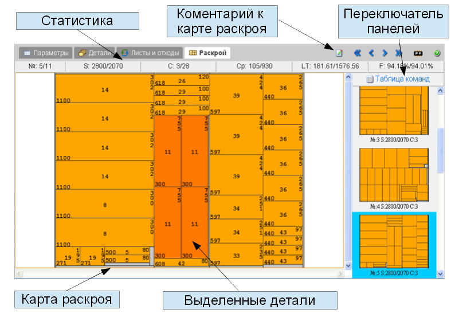The image size is (455, 325).
Task: Select part 42 sized 608 by 80
Action: 181,263
